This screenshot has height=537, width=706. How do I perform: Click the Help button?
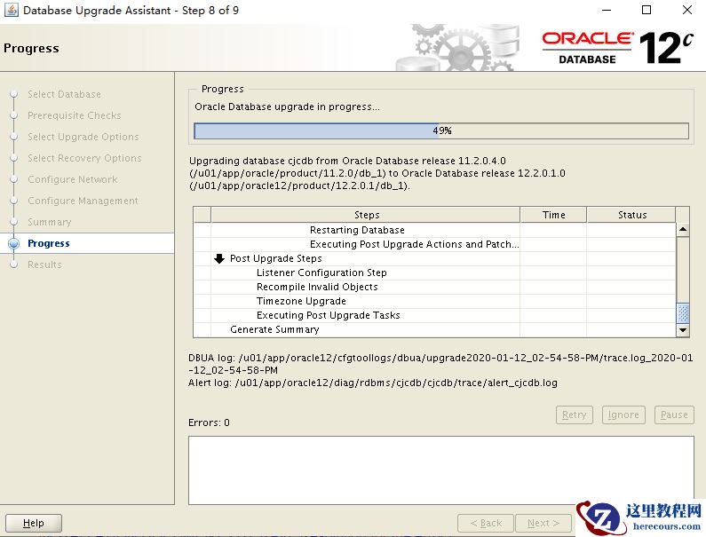click(x=34, y=523)
